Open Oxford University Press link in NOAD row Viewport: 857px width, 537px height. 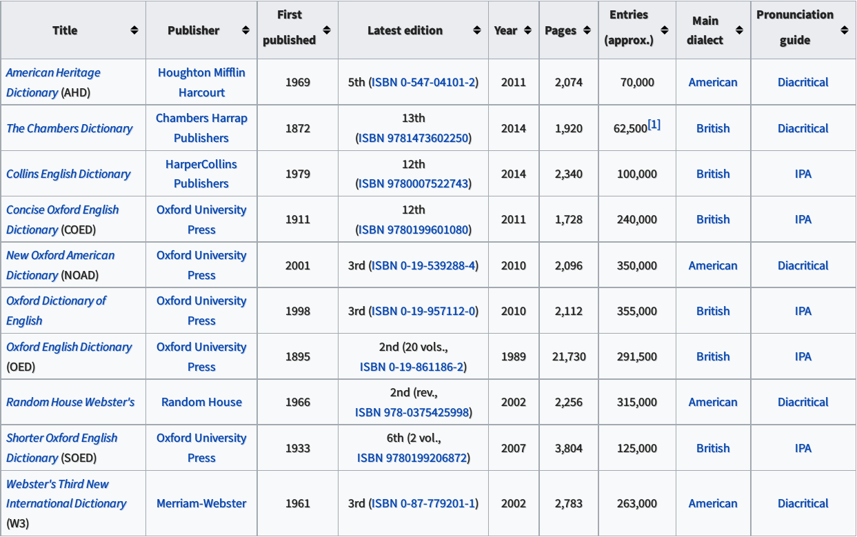click(x=201, y=265)
